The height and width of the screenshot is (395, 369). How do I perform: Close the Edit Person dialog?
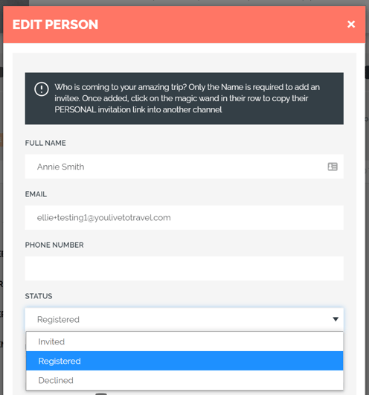coord(351,25)
